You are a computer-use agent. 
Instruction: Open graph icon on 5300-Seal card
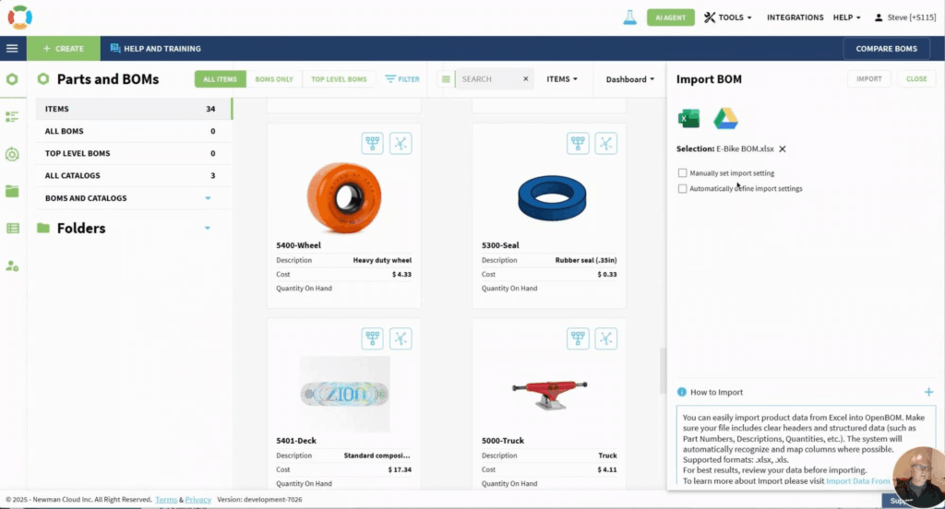(606, 143)
